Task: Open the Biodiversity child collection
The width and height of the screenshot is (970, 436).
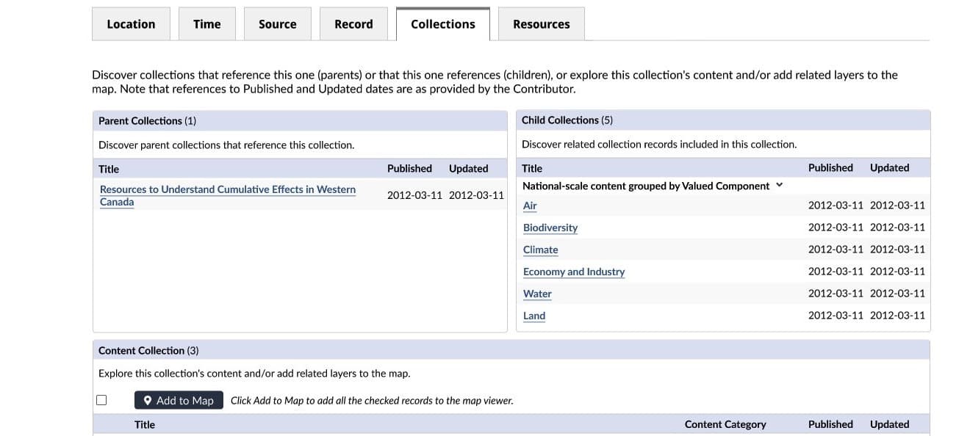Action: (x=550, y=228)
